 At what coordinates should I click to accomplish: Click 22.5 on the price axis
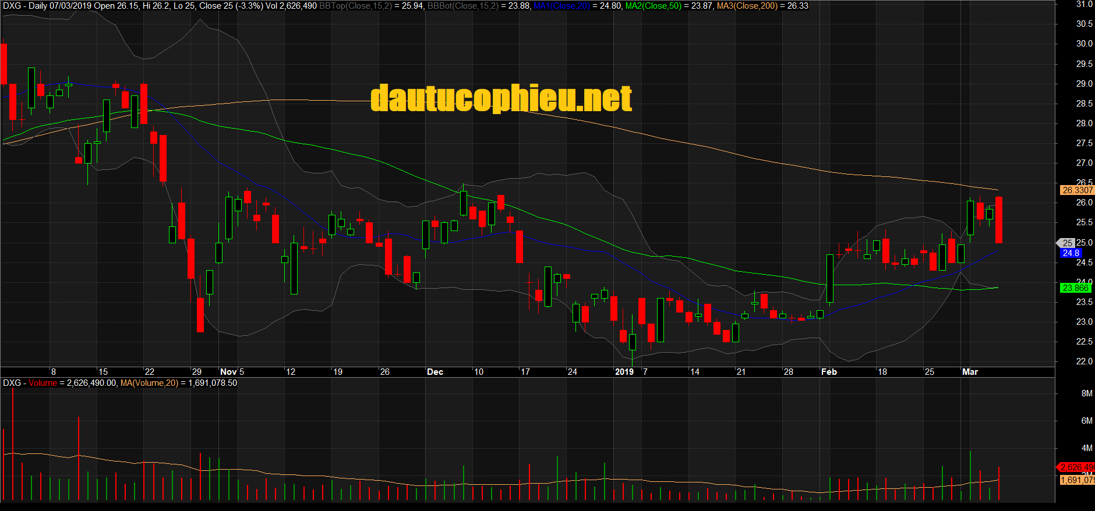1084,342
